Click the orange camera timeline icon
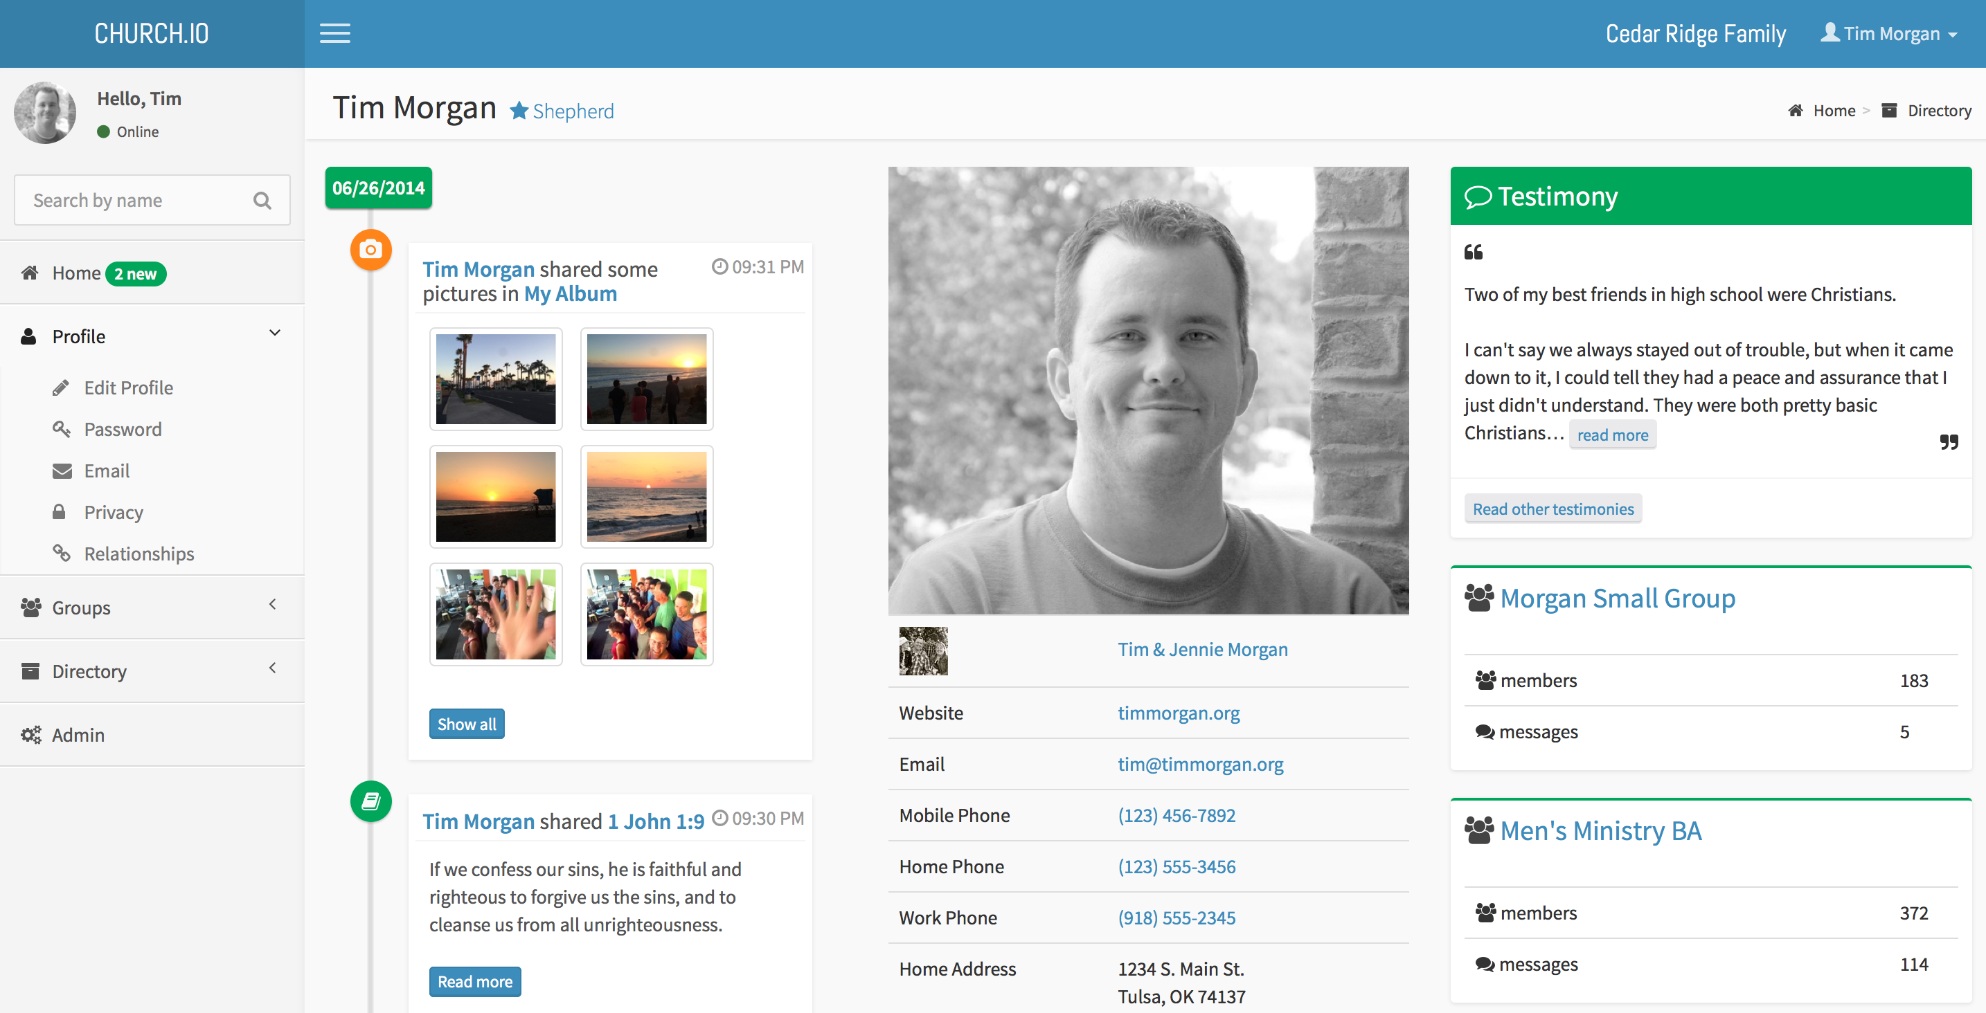 [x=371, y=250]
